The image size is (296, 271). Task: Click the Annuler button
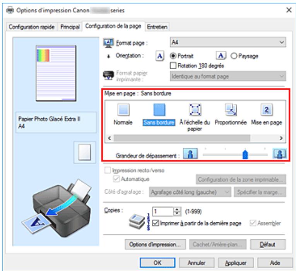[x=197, y=263]
